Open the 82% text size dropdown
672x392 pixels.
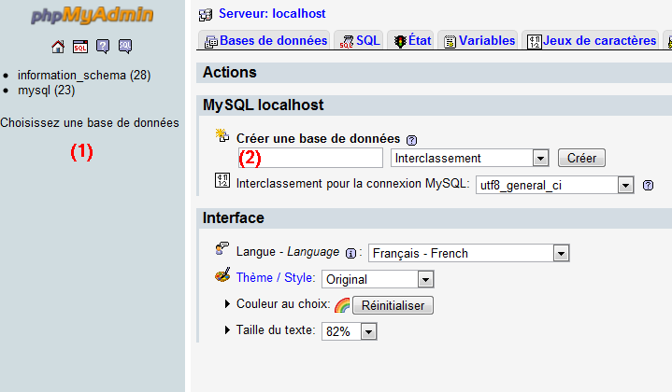coord(350,331)
